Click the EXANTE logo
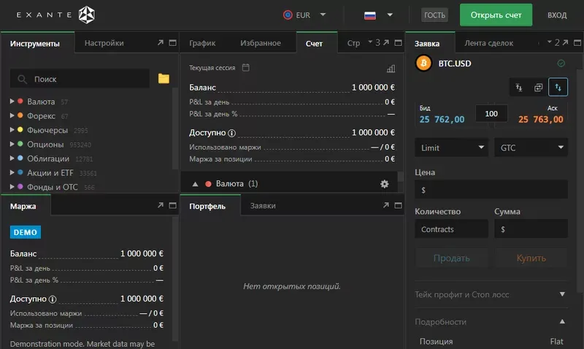This screenshot has width=584, height=349. pos(55,15)
